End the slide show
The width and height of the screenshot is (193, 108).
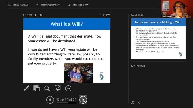click(81, 5)
